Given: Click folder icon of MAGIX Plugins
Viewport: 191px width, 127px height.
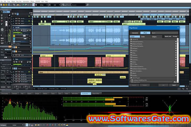Looking at the screenshot, I should pyautogui.click(x=131, y=78).
